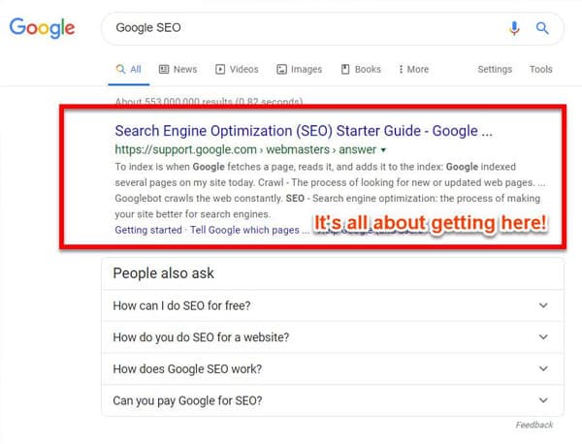
Task: Click the magnifying glass search button
Action: [542, 28]
